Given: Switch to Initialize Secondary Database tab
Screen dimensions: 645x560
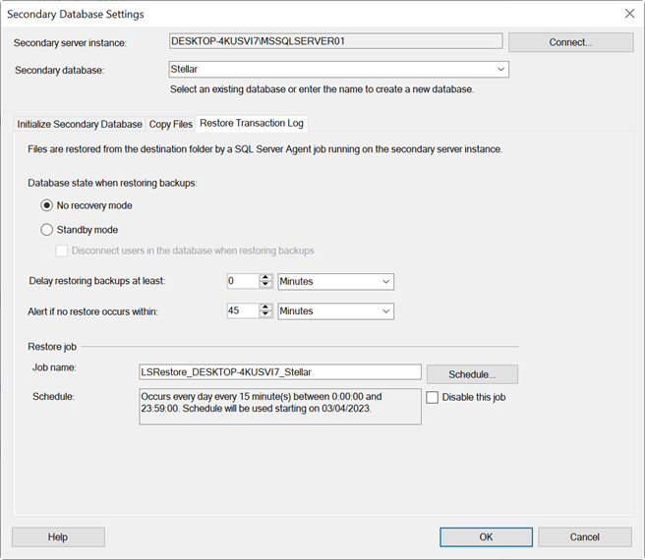Looking at the screenshot, I should coord(80,124).
